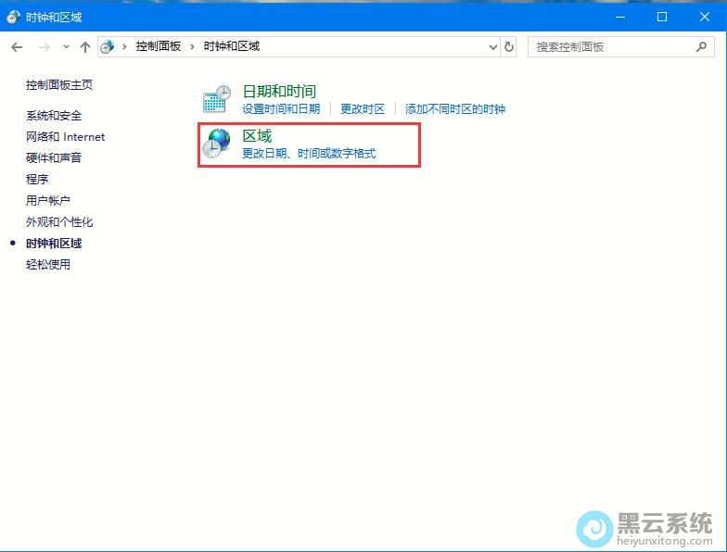727x552 pixels.
Task: Open 更改日期、时间或数字格式 link
Action: click(309, 154)
